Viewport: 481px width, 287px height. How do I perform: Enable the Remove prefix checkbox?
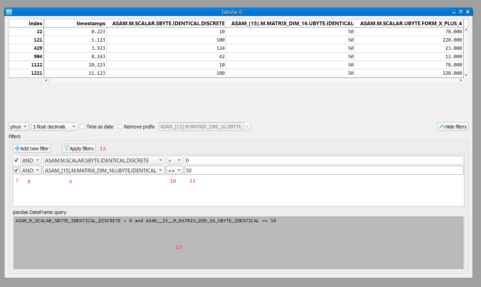coord(120,127)
